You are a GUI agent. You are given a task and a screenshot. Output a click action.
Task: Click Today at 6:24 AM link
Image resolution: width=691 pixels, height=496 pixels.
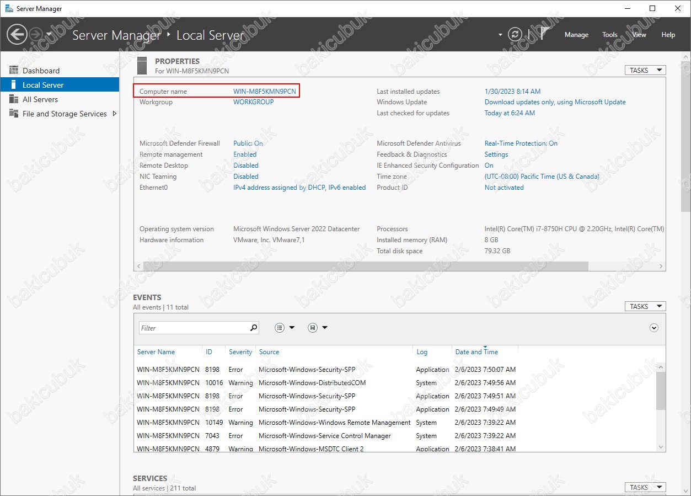pos(510,113)
